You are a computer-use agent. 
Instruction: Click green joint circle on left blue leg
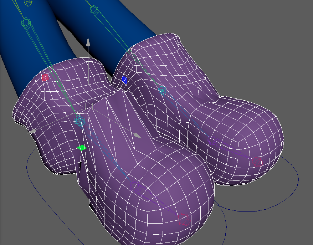tap(26, 23)
